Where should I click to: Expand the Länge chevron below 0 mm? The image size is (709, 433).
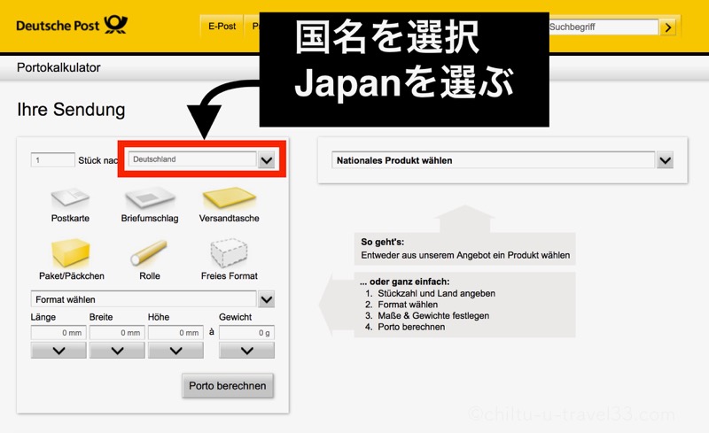(x=58, y=351)
